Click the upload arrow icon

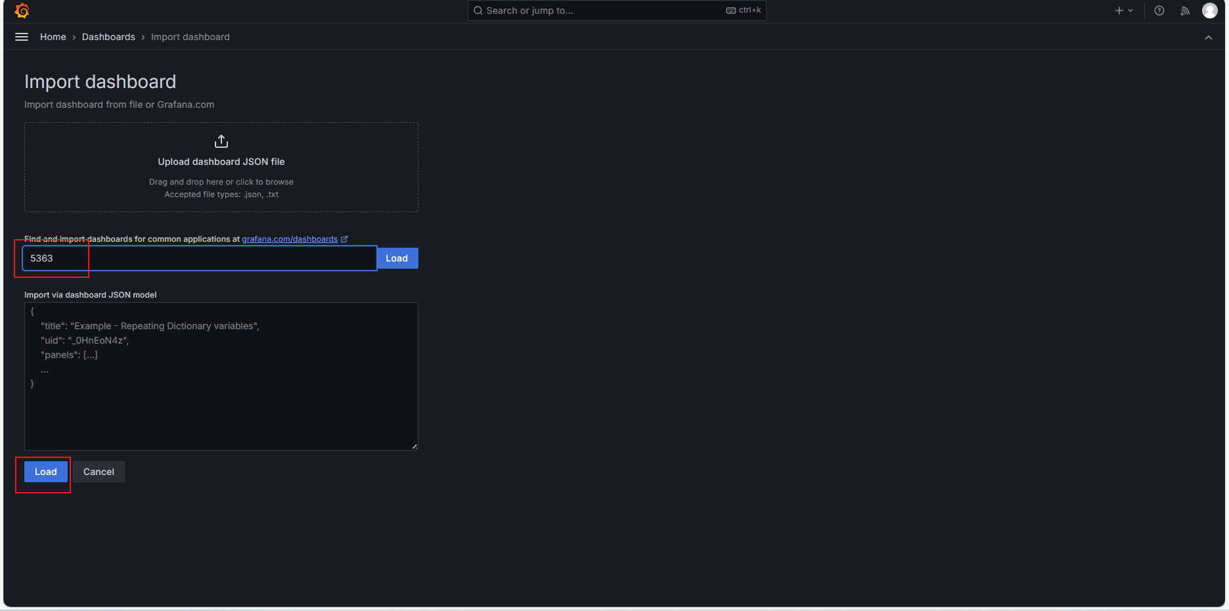[x=221, y=141]
